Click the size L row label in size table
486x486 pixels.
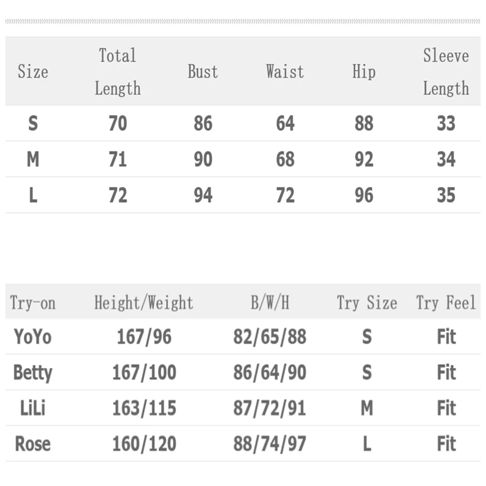[33, 196]
